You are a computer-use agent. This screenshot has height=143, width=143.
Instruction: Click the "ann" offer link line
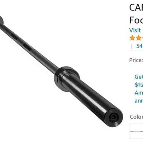click(139, 101)
